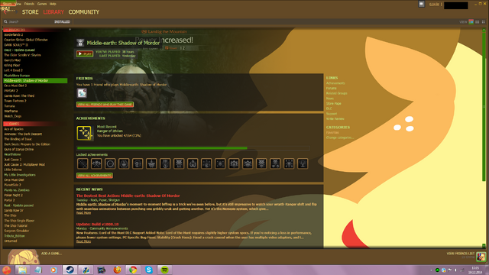
Task: Open 'The Bestest Best Action' news headline
Action: pos(128,196)
